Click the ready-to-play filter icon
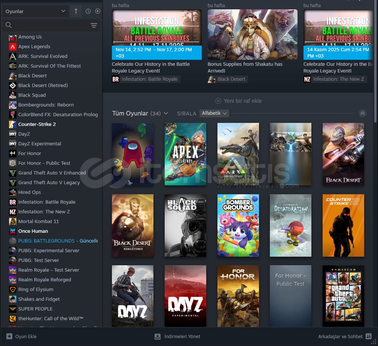This screenshot has width=378, height=346. [x=98, y=11]
